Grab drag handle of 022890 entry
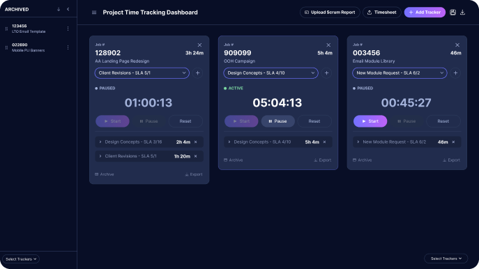 (6, 47)
